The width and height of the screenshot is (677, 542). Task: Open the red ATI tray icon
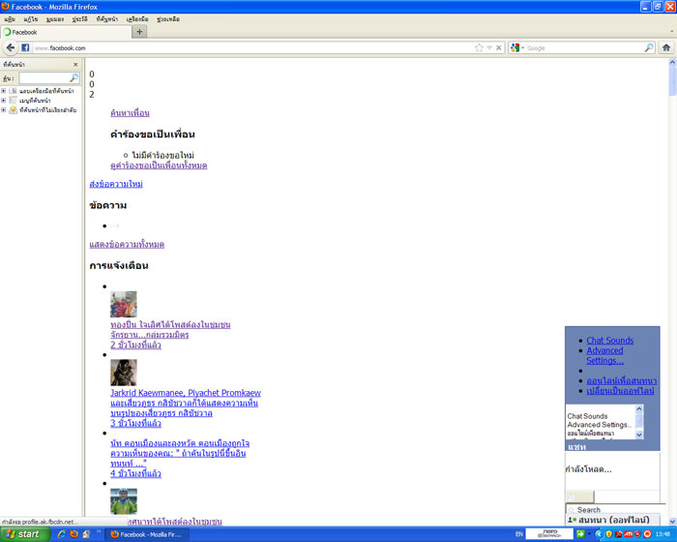[629, 534]
